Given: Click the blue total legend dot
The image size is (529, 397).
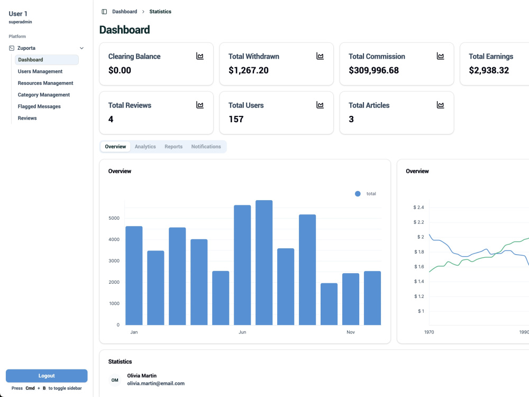Looking at the screenshot, I should [x=358, y=194].
